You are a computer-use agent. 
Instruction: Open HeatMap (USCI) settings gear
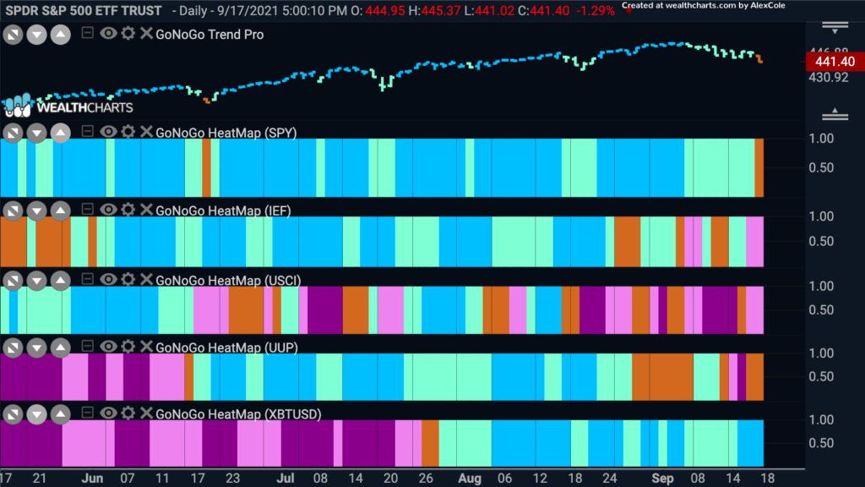(x=128, y=279)
